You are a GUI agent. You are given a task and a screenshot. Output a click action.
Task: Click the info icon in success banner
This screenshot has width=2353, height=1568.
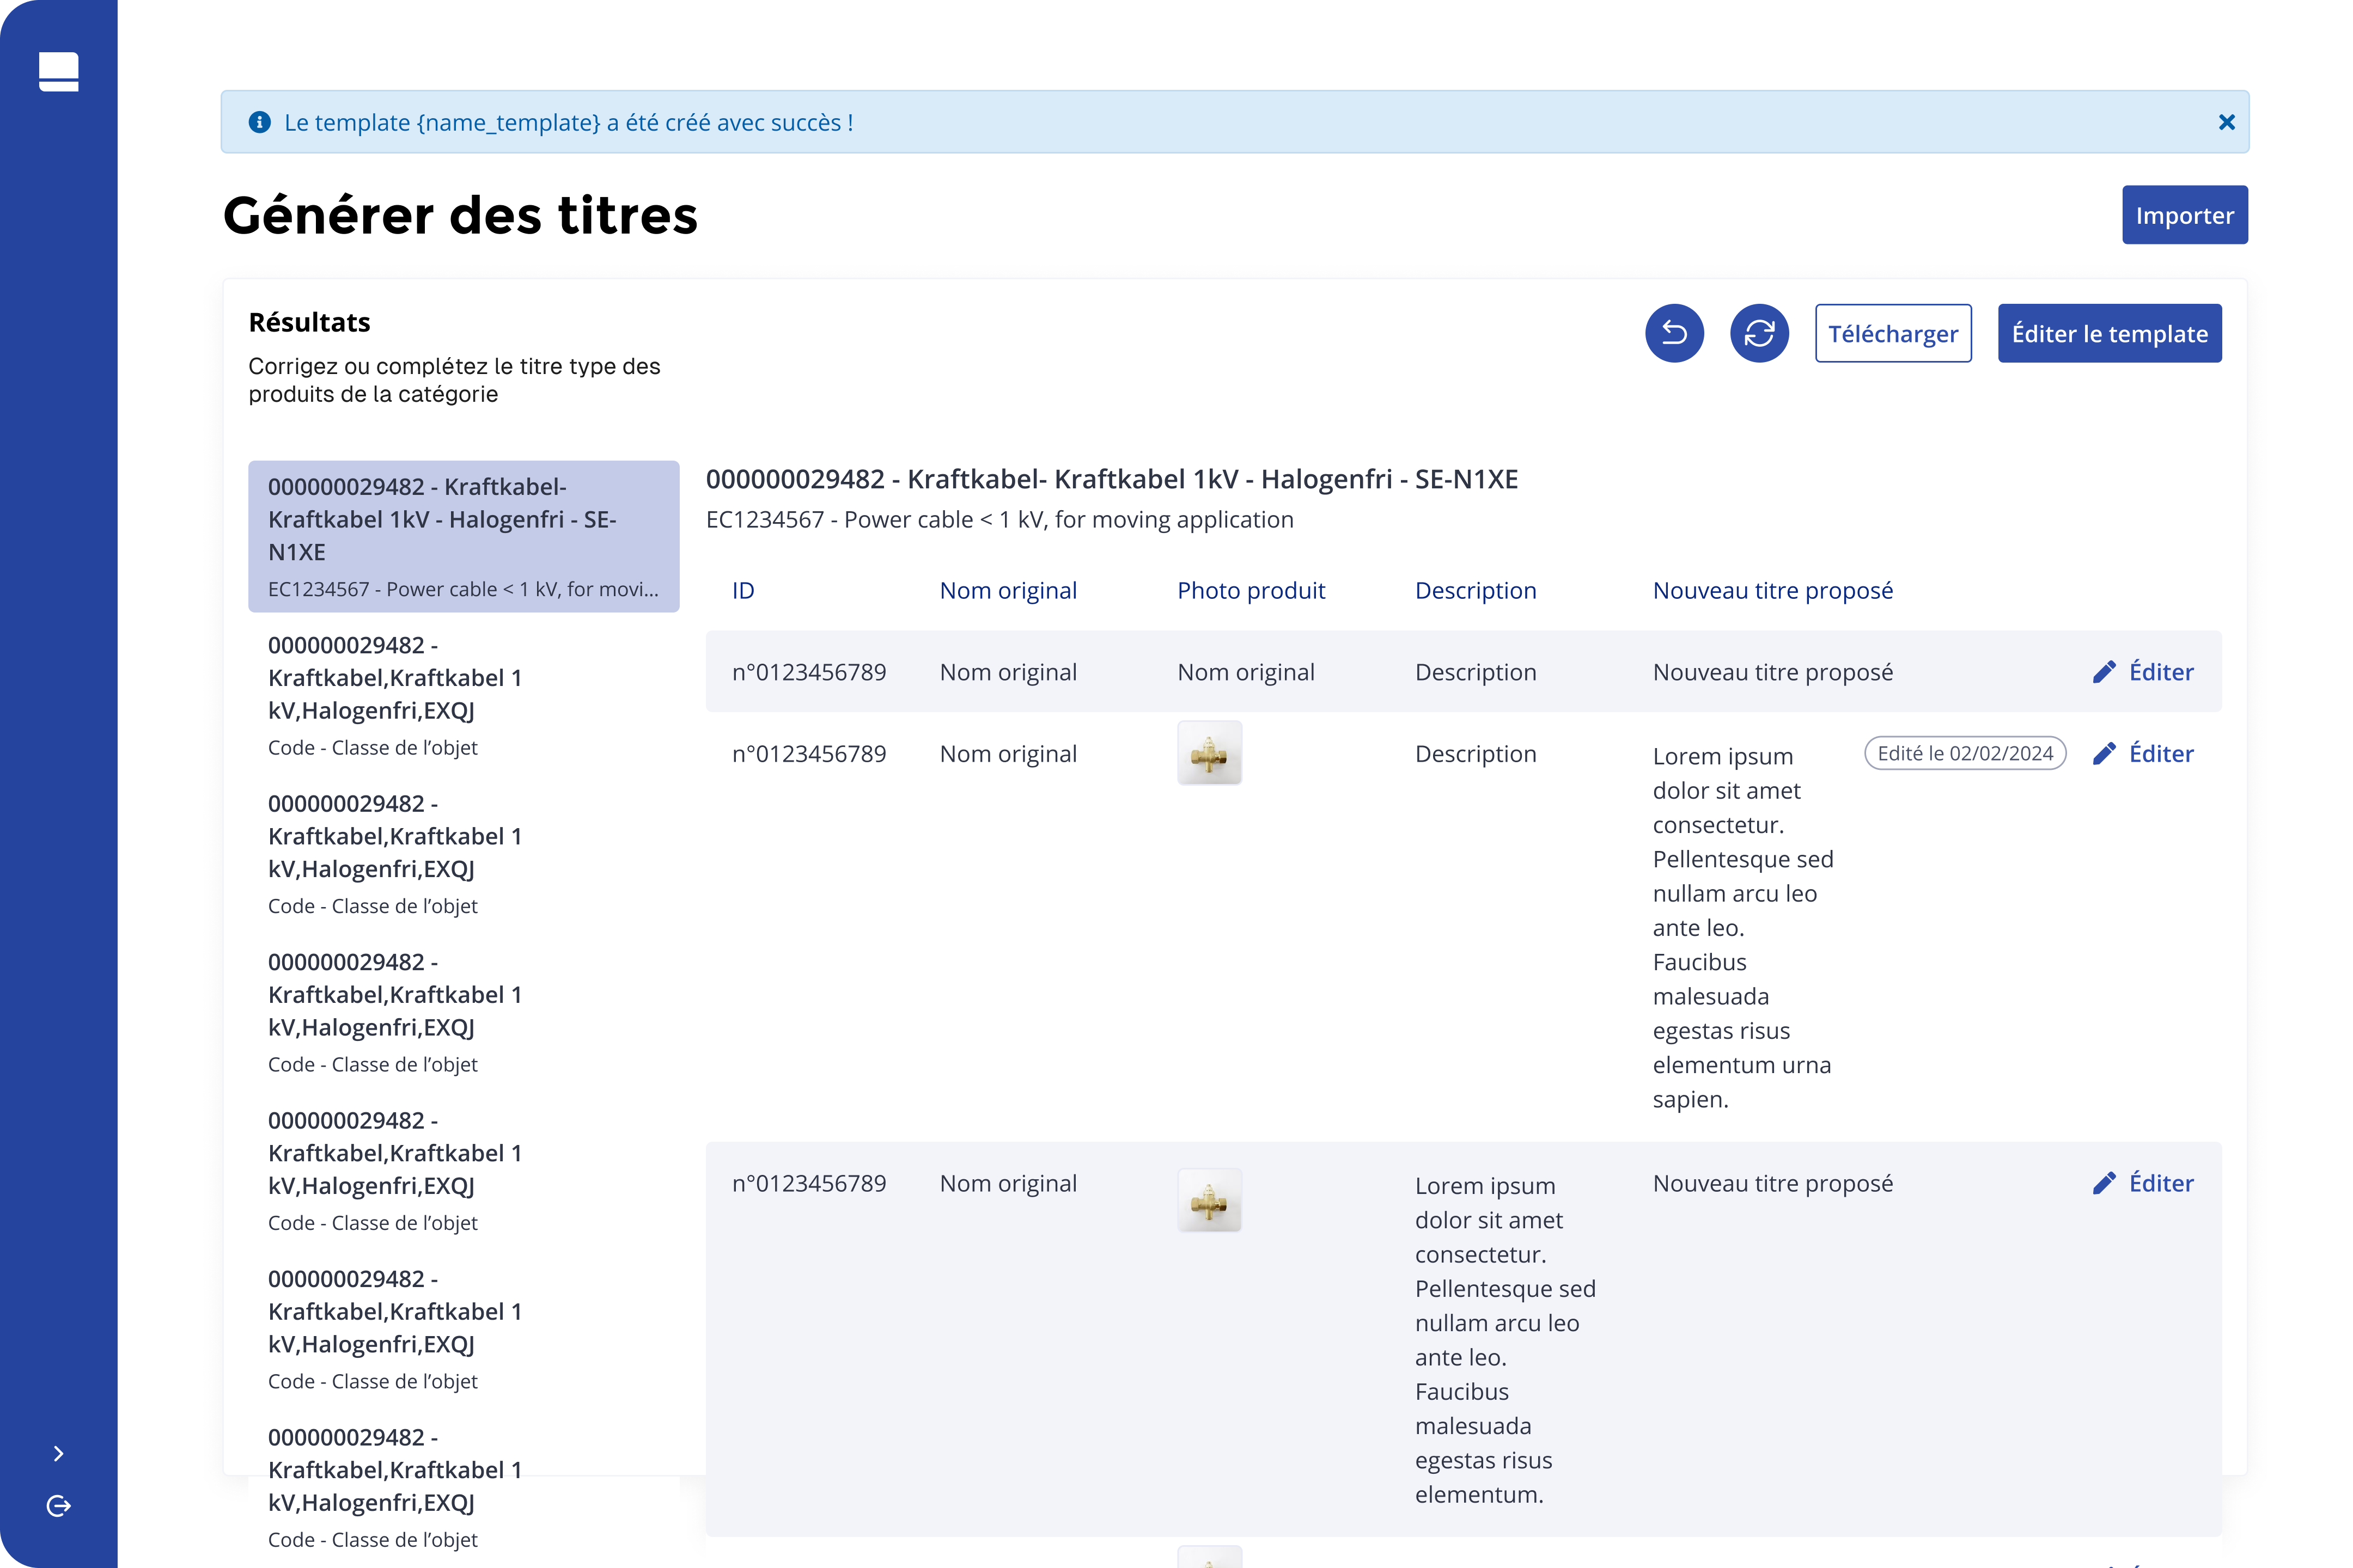(259, 122)
